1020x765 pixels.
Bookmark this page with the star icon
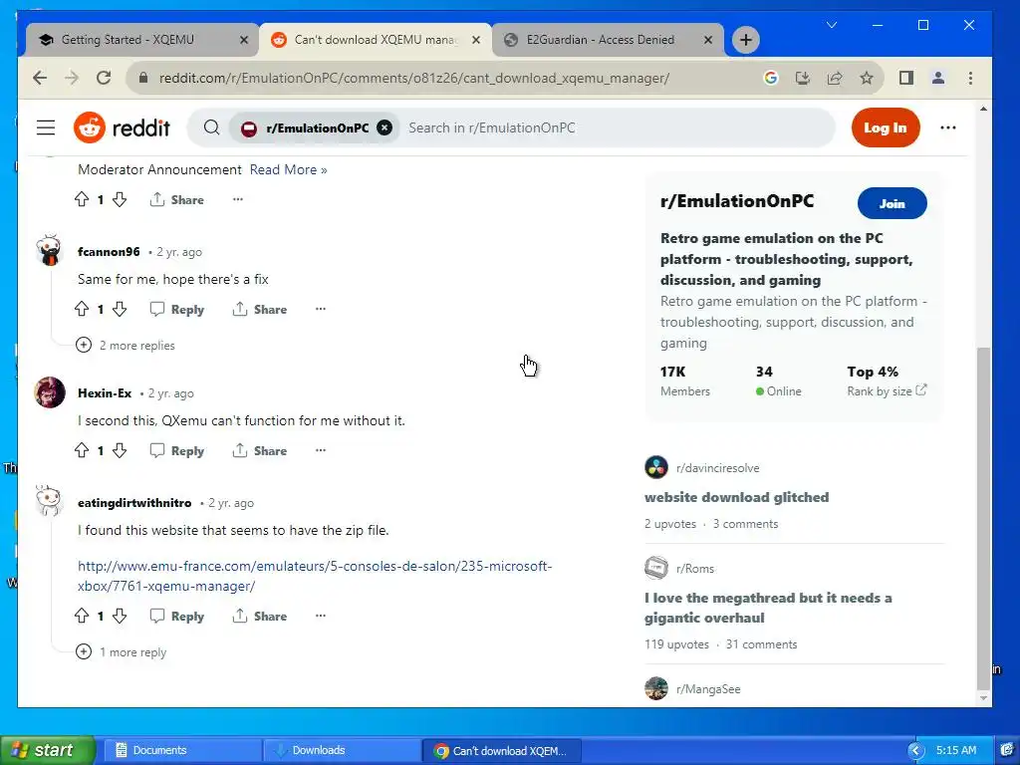click(867, 78)
